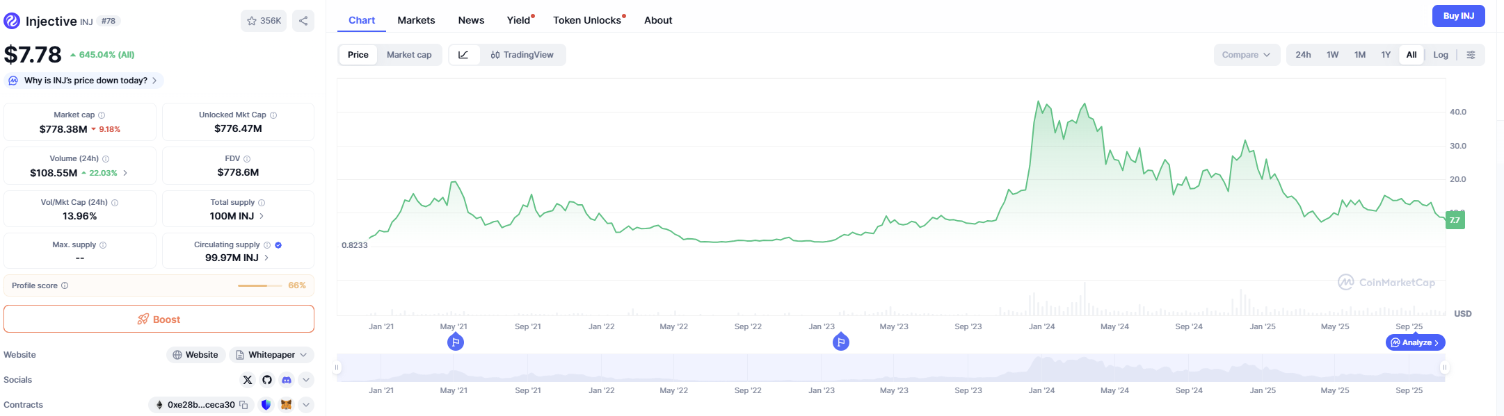Click the Buy INJ button

[x=1458, y=16]
